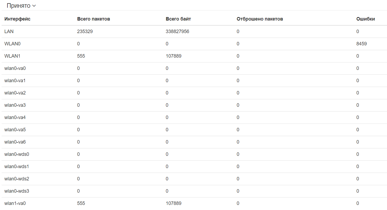387x210 pixels.
Task: Select the WLAN1 interface name
Action: [13, 56]
